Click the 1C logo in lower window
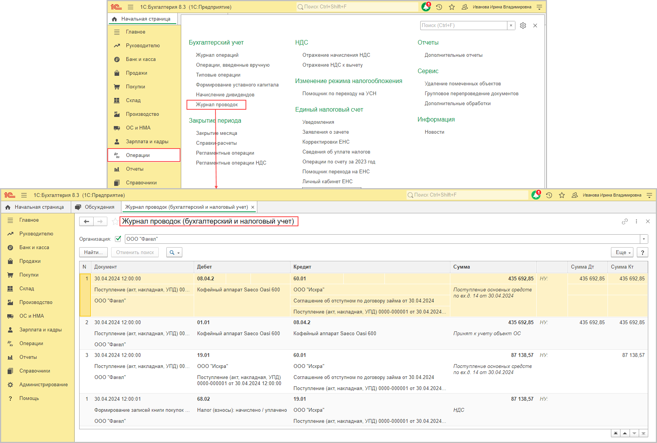This screenshot has height=443, width=657. [10, 195]
